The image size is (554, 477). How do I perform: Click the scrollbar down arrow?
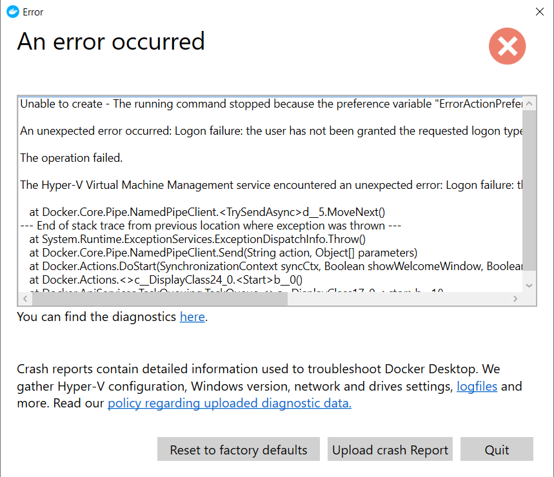tap(529, 286)
